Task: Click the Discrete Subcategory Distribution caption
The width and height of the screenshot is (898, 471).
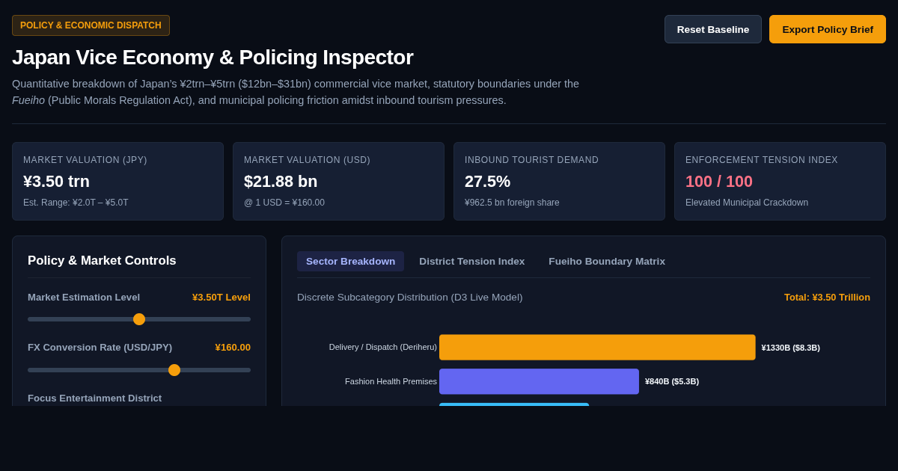Action: 410,297
